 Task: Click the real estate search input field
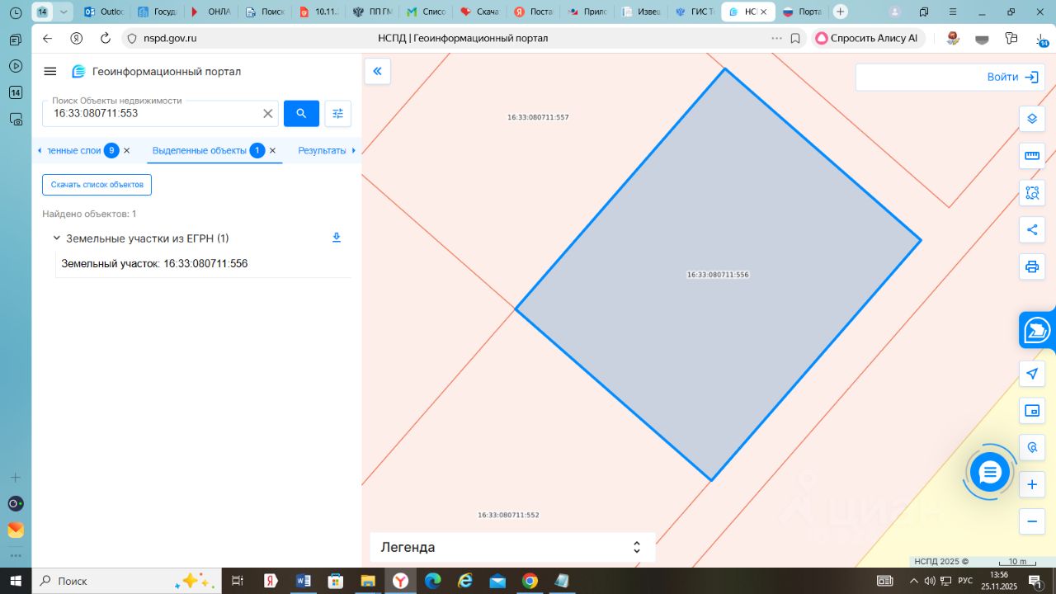click(153, 114)
